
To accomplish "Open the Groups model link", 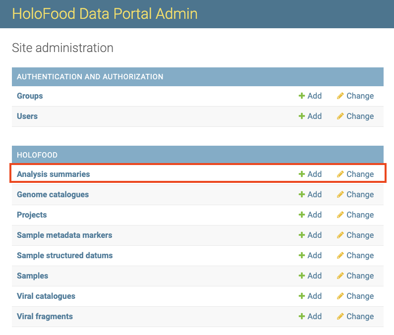I will click(30, 96).
